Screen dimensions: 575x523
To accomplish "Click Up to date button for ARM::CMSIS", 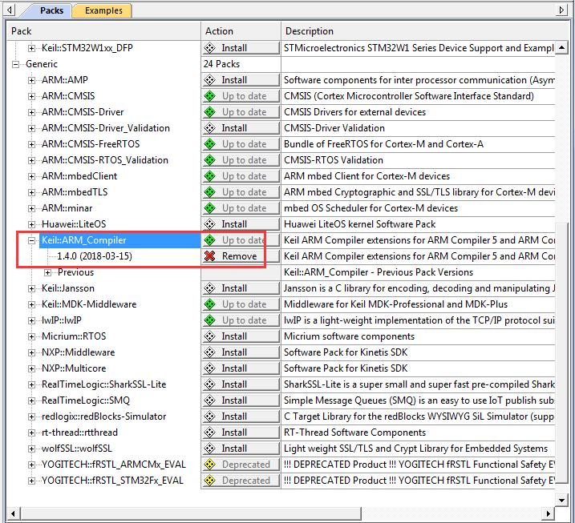I will point(241,96).
